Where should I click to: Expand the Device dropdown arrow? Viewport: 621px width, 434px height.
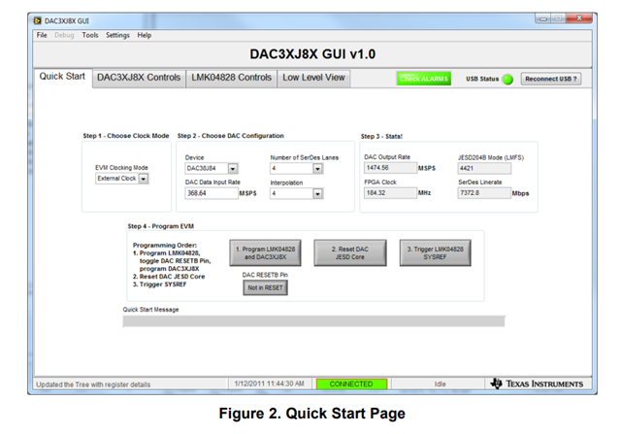[x=233, y=169]
